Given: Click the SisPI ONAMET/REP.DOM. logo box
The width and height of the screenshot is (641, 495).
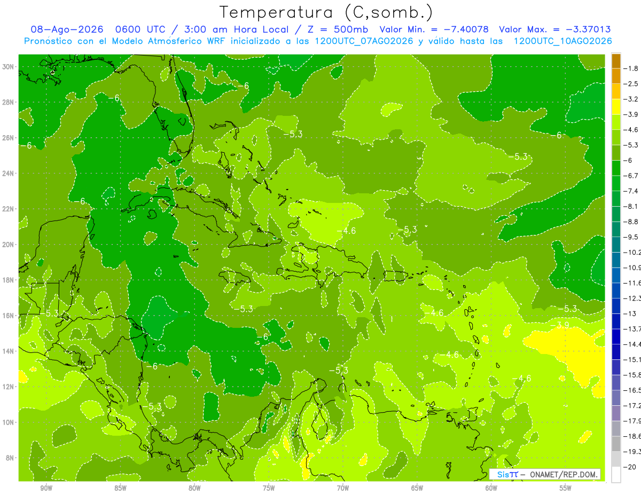Looking at the screenshot, I should 545,474.
